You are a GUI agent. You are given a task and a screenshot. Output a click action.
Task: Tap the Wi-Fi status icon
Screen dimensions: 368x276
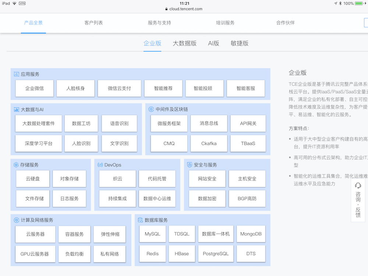pyautogui.click(x=15, y=3)
